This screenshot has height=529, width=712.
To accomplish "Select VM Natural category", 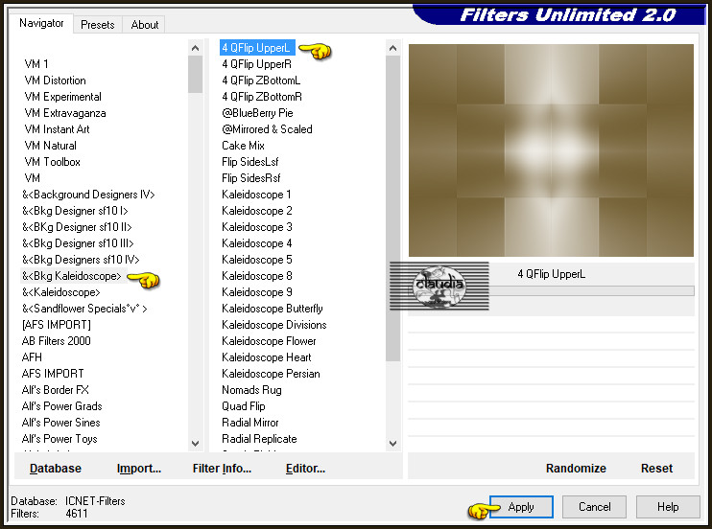I will click(x=51, y=146).
